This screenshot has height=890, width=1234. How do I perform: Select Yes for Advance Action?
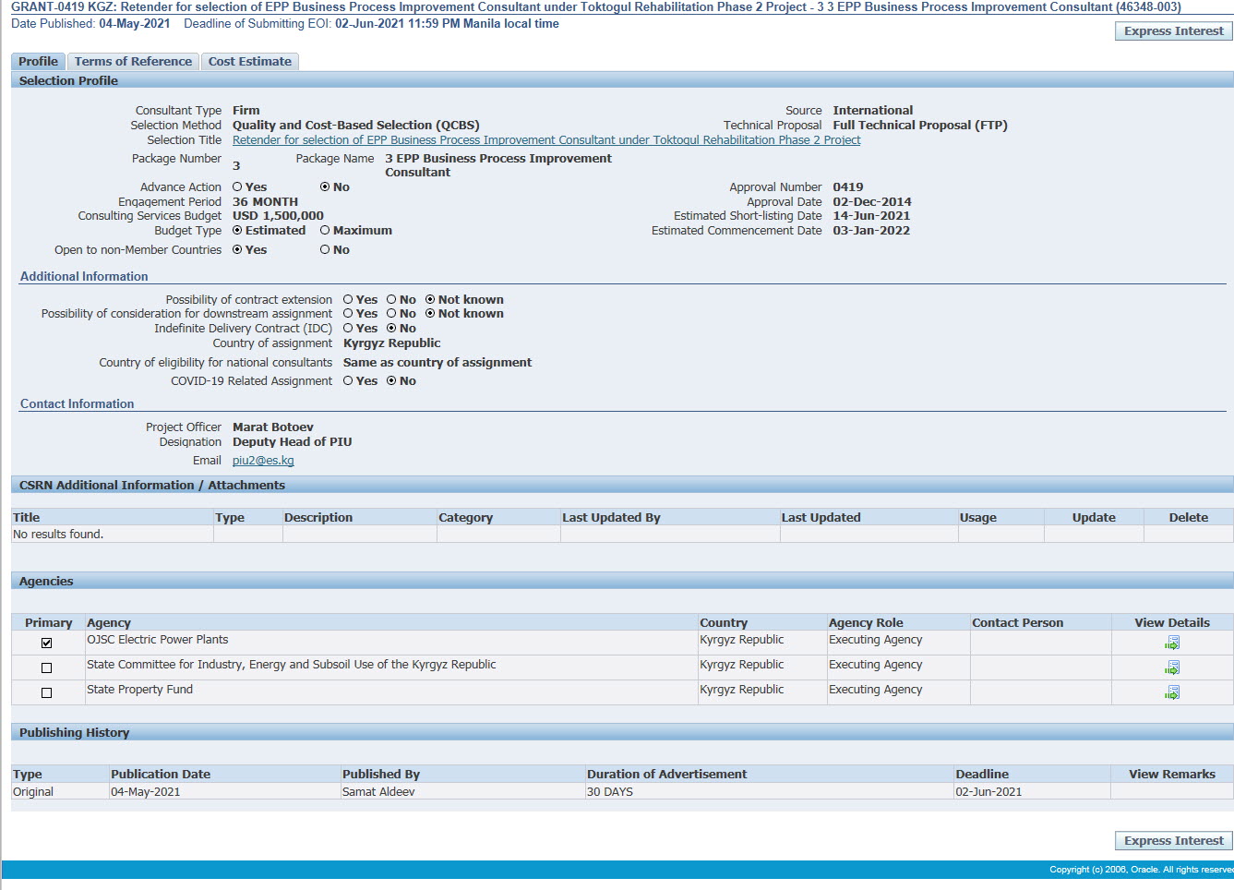point(237,186)
